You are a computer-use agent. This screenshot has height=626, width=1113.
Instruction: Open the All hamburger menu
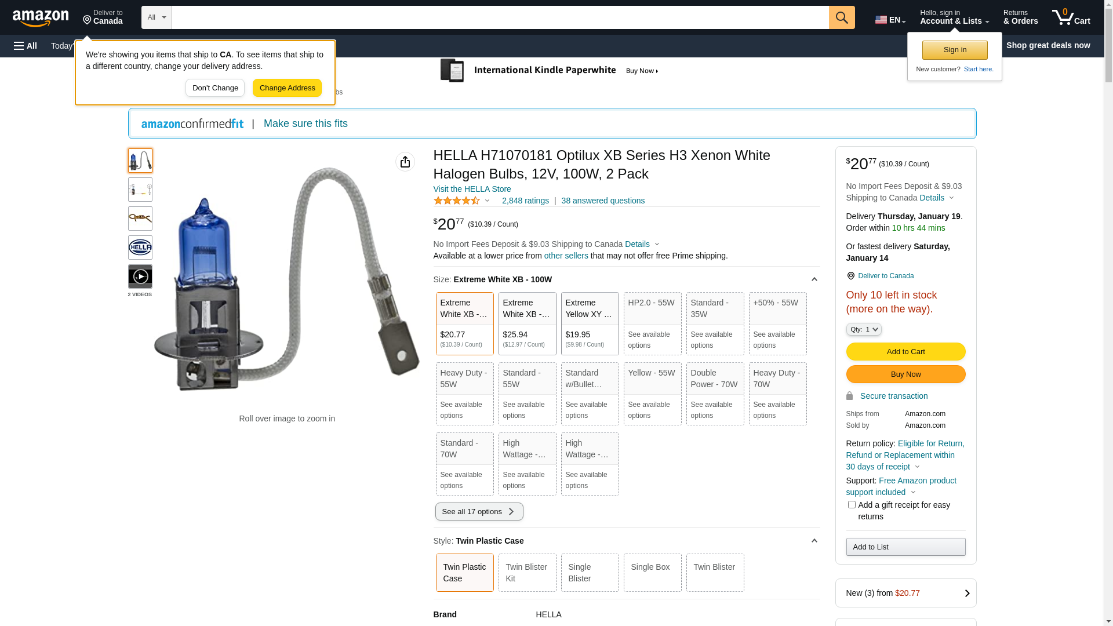[x=26, y=46]
